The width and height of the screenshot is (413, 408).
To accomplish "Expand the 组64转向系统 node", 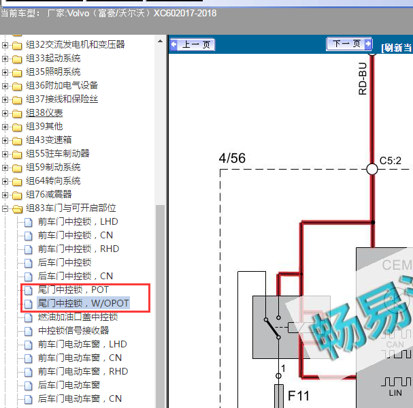I will click(5, 181).
